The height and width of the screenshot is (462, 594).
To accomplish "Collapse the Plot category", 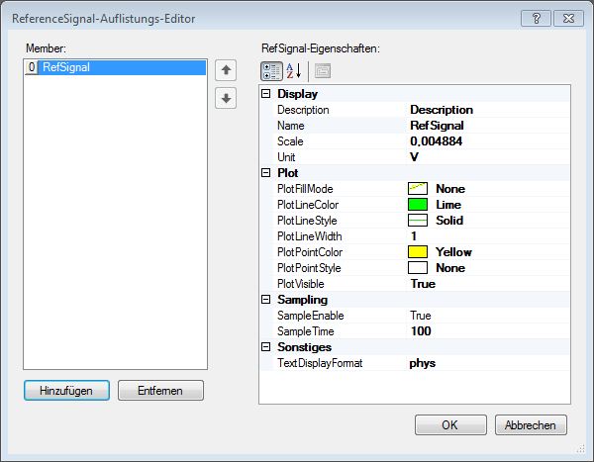I will pyautogui.click(x=266, y=173).
